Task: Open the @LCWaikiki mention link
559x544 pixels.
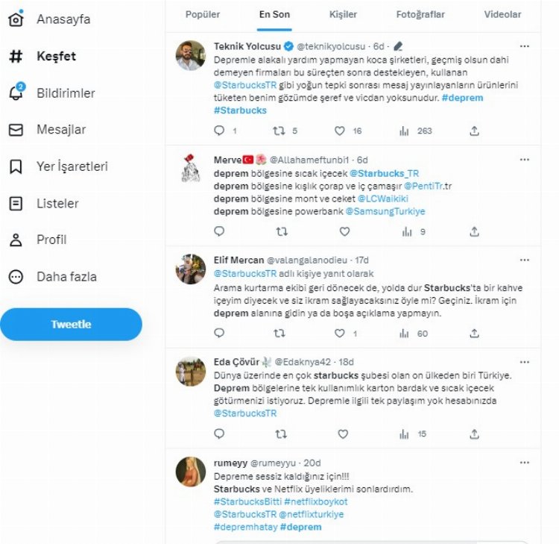Action: [382, 198]
